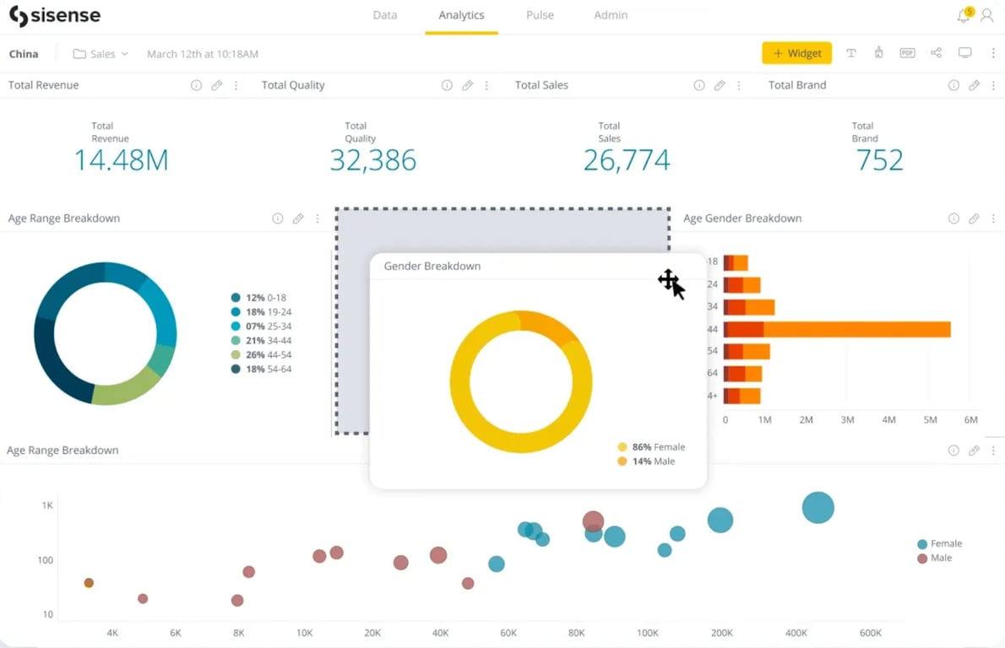Edit the Total Quality widget
1005x648 pixels.
[467, 85]
